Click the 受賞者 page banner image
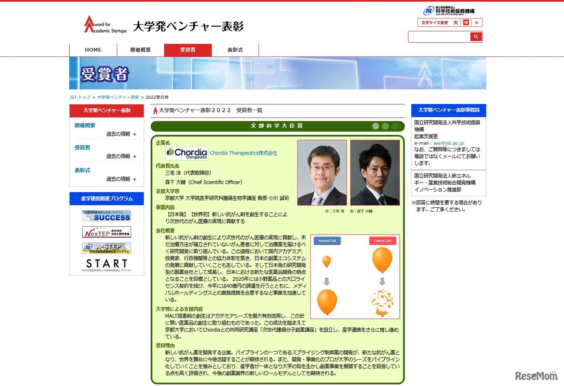The height and width of the screenshot is (386, 564). coord(278,73)
